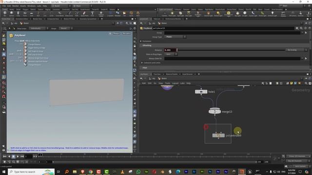Viewport: 312px width, 175px height.
Task: Select the Platonic Solids shelf tool
Action: [x=101, y=14]
